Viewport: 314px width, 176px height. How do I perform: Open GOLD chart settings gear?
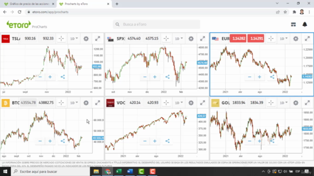point(295,103)
